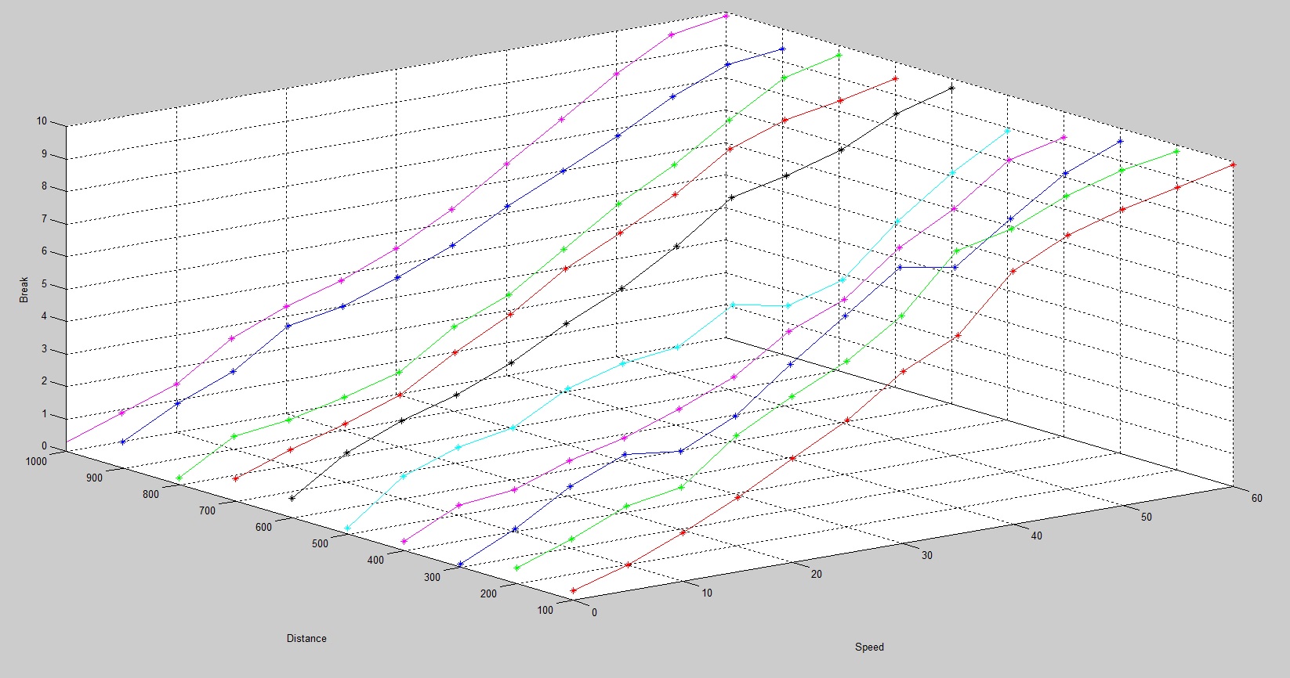The width and height of the screenshot is (1290, 678).
Task: Select the "Speed" axis label
Action: 869,647
